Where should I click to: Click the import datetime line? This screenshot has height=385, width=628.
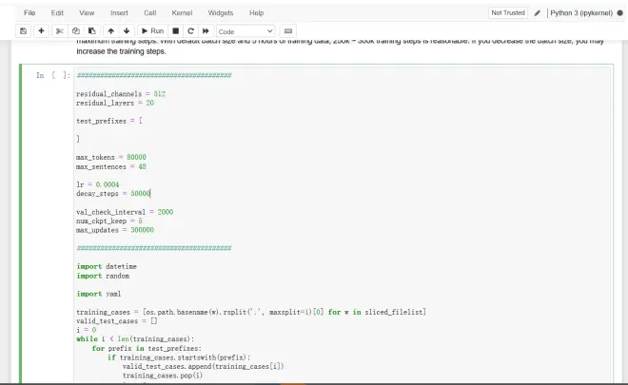[x=107, y=266]
